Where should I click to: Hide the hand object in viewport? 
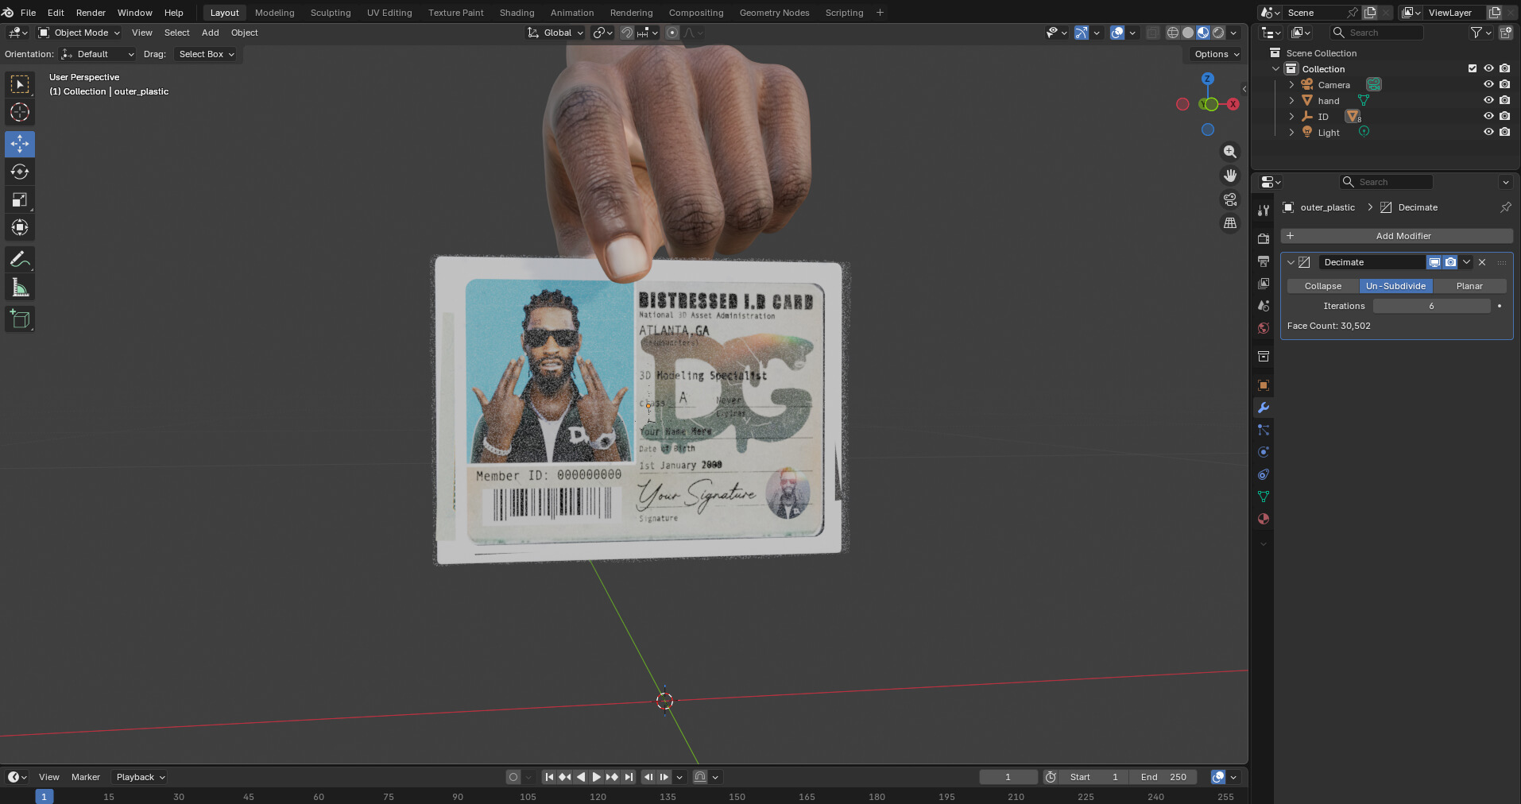pos(1488,100)
